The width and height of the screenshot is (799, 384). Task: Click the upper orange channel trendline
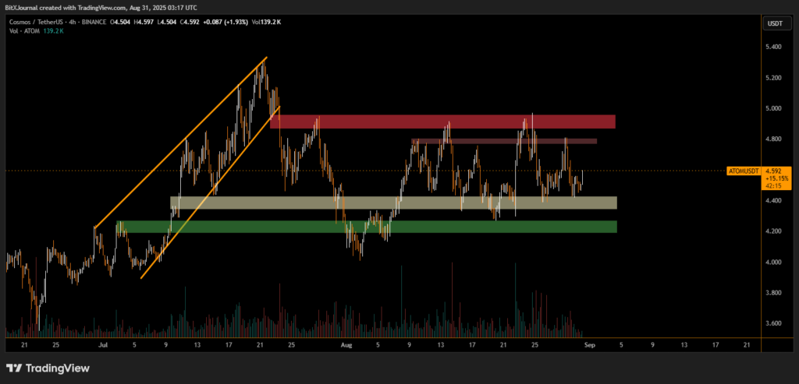[179, 144]
